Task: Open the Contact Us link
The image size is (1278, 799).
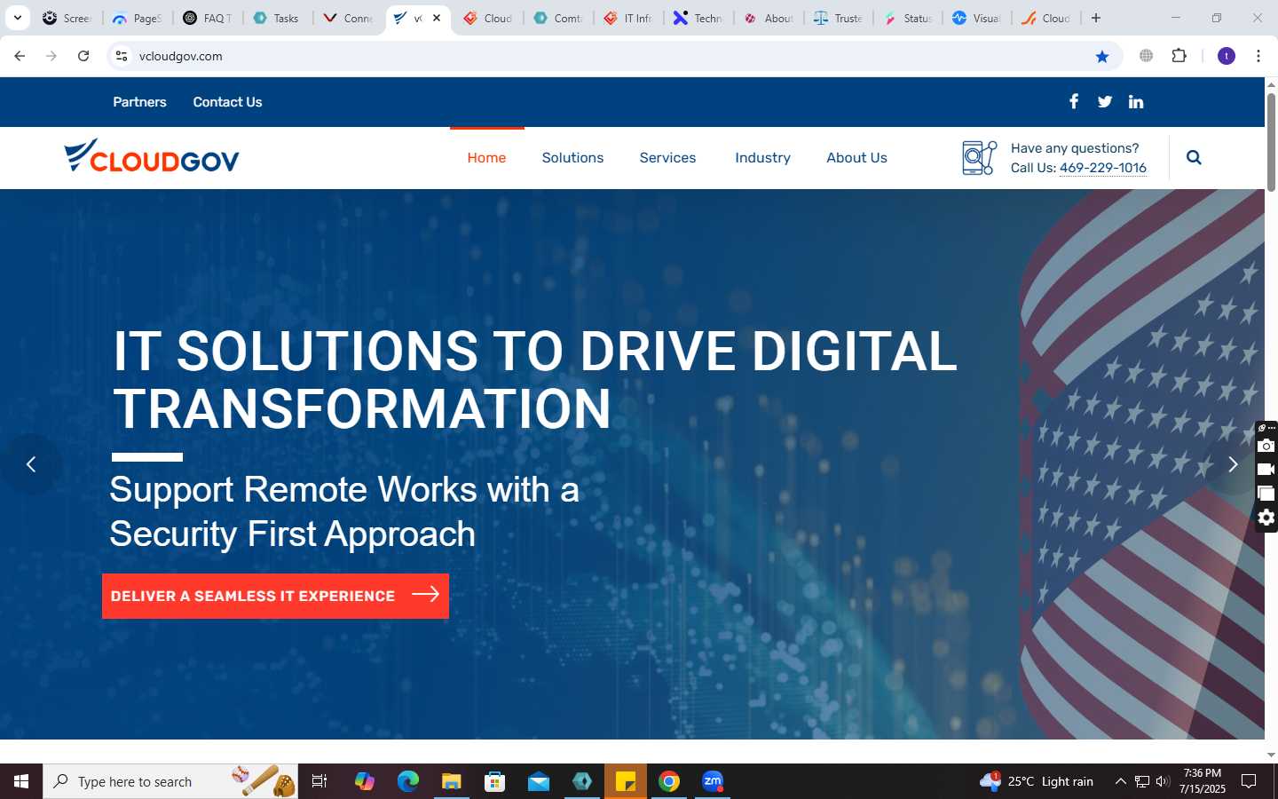Action: click(x=227, y=102)
